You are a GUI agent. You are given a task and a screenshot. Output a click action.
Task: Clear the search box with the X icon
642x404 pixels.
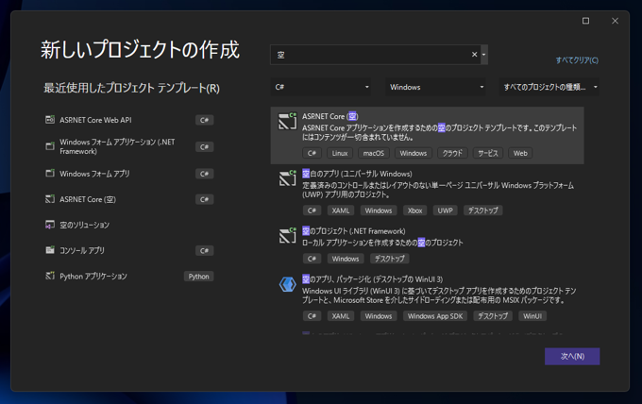pos(474,55)
